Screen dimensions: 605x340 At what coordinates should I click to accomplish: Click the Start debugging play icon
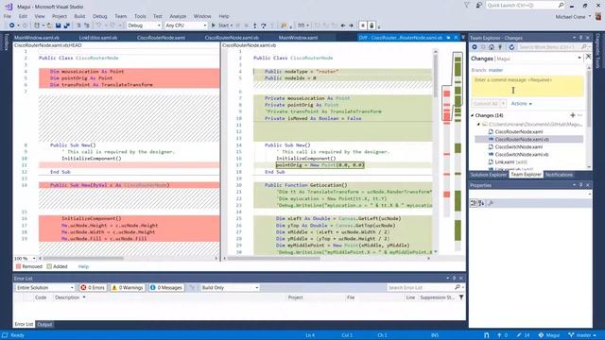(213, 25)
